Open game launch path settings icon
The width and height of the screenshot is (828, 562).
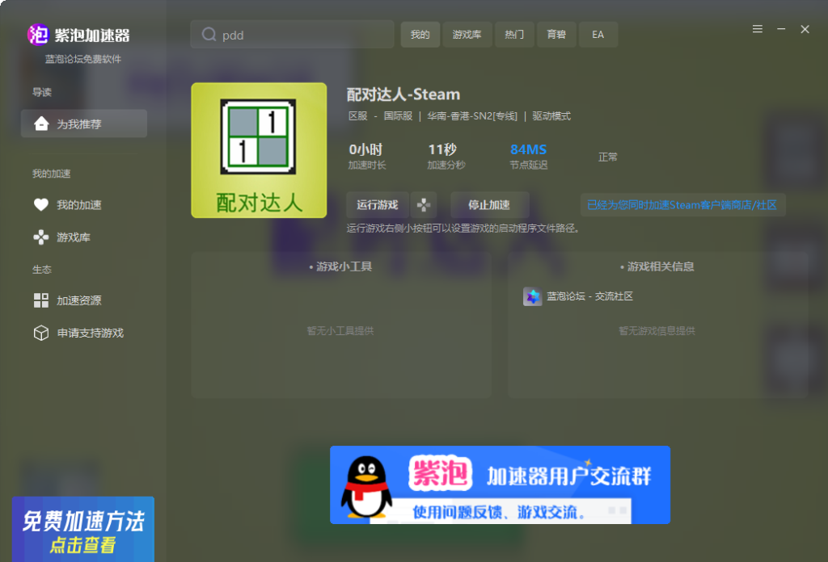(424, 205)
